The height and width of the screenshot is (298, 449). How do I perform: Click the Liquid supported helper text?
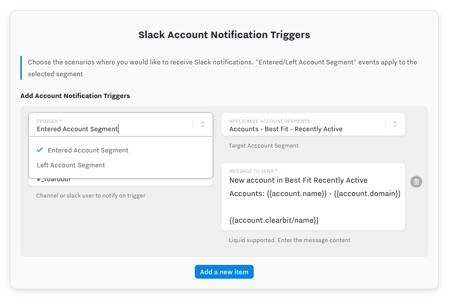[x=289, y=240]
